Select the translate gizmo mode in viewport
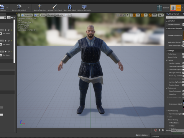 (x=118, y=15)
